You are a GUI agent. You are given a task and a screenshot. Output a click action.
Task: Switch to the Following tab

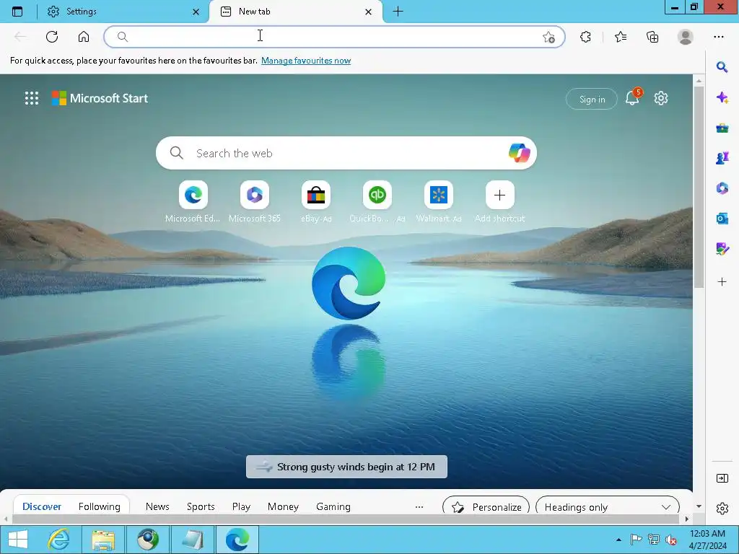tap(100, 506)
